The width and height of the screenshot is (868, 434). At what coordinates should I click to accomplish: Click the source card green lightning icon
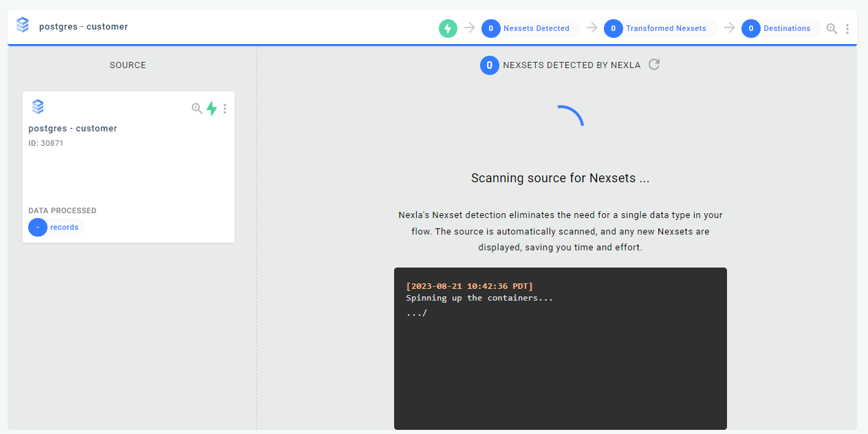point(212,108)
